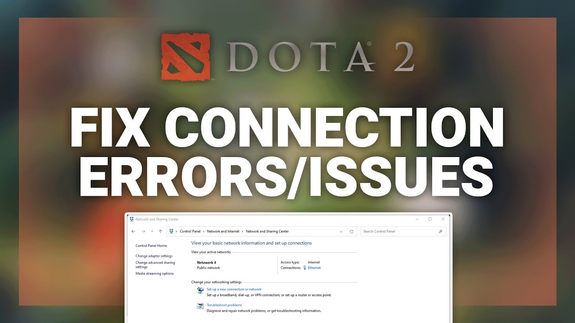Click the search magnifier icon

[440, 231]
